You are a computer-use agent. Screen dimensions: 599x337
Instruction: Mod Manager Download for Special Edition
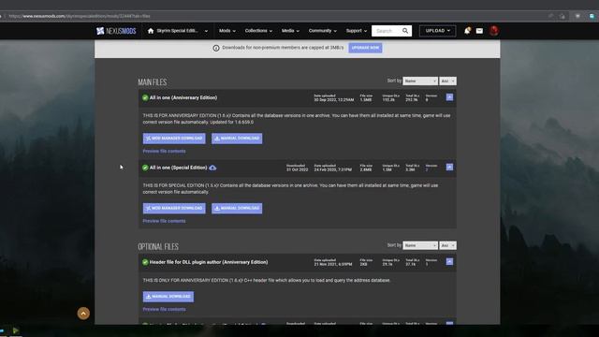[174, 208]
